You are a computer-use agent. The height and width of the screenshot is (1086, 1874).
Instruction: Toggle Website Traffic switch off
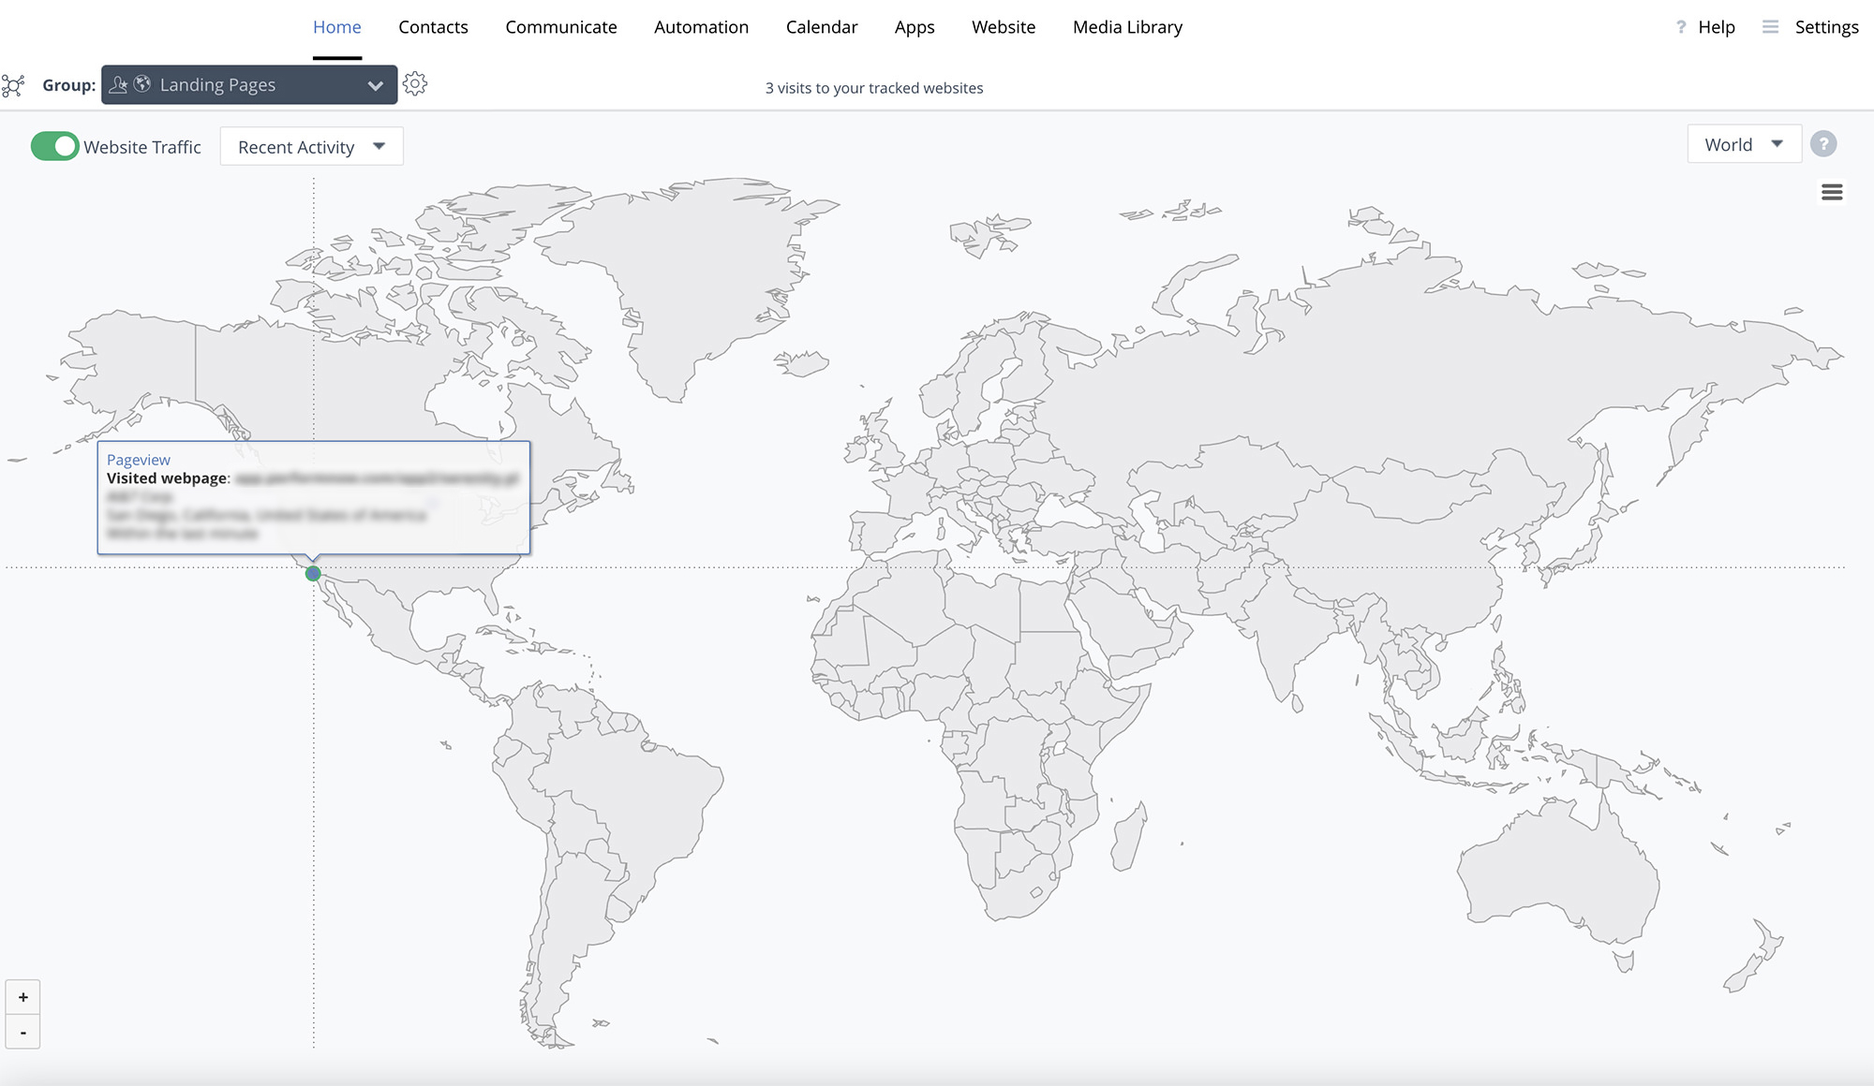pyautogui.click(x=54, y=146)
